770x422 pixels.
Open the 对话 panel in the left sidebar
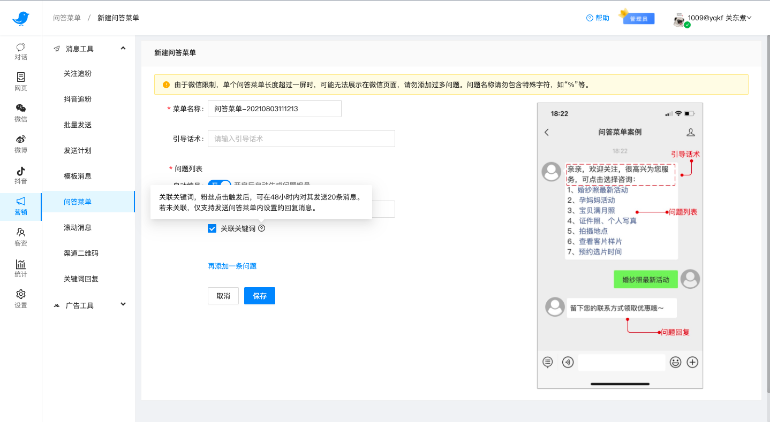tap(21, 51)
